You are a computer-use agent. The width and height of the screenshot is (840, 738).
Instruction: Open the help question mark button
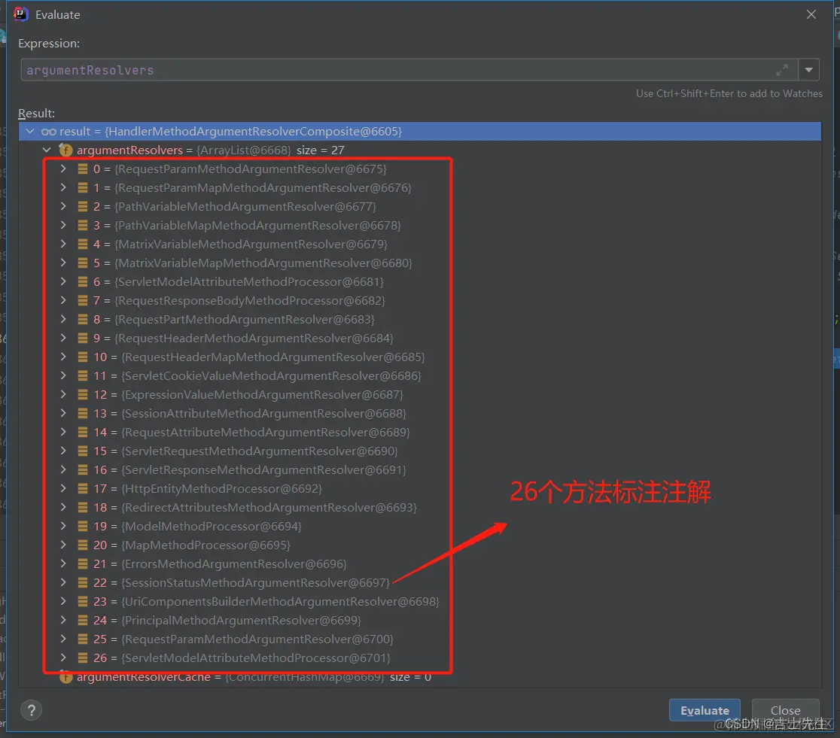pos(31,710)
